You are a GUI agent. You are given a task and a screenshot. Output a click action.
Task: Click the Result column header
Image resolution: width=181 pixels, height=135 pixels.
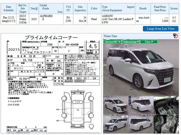click(x=143, y=9)
